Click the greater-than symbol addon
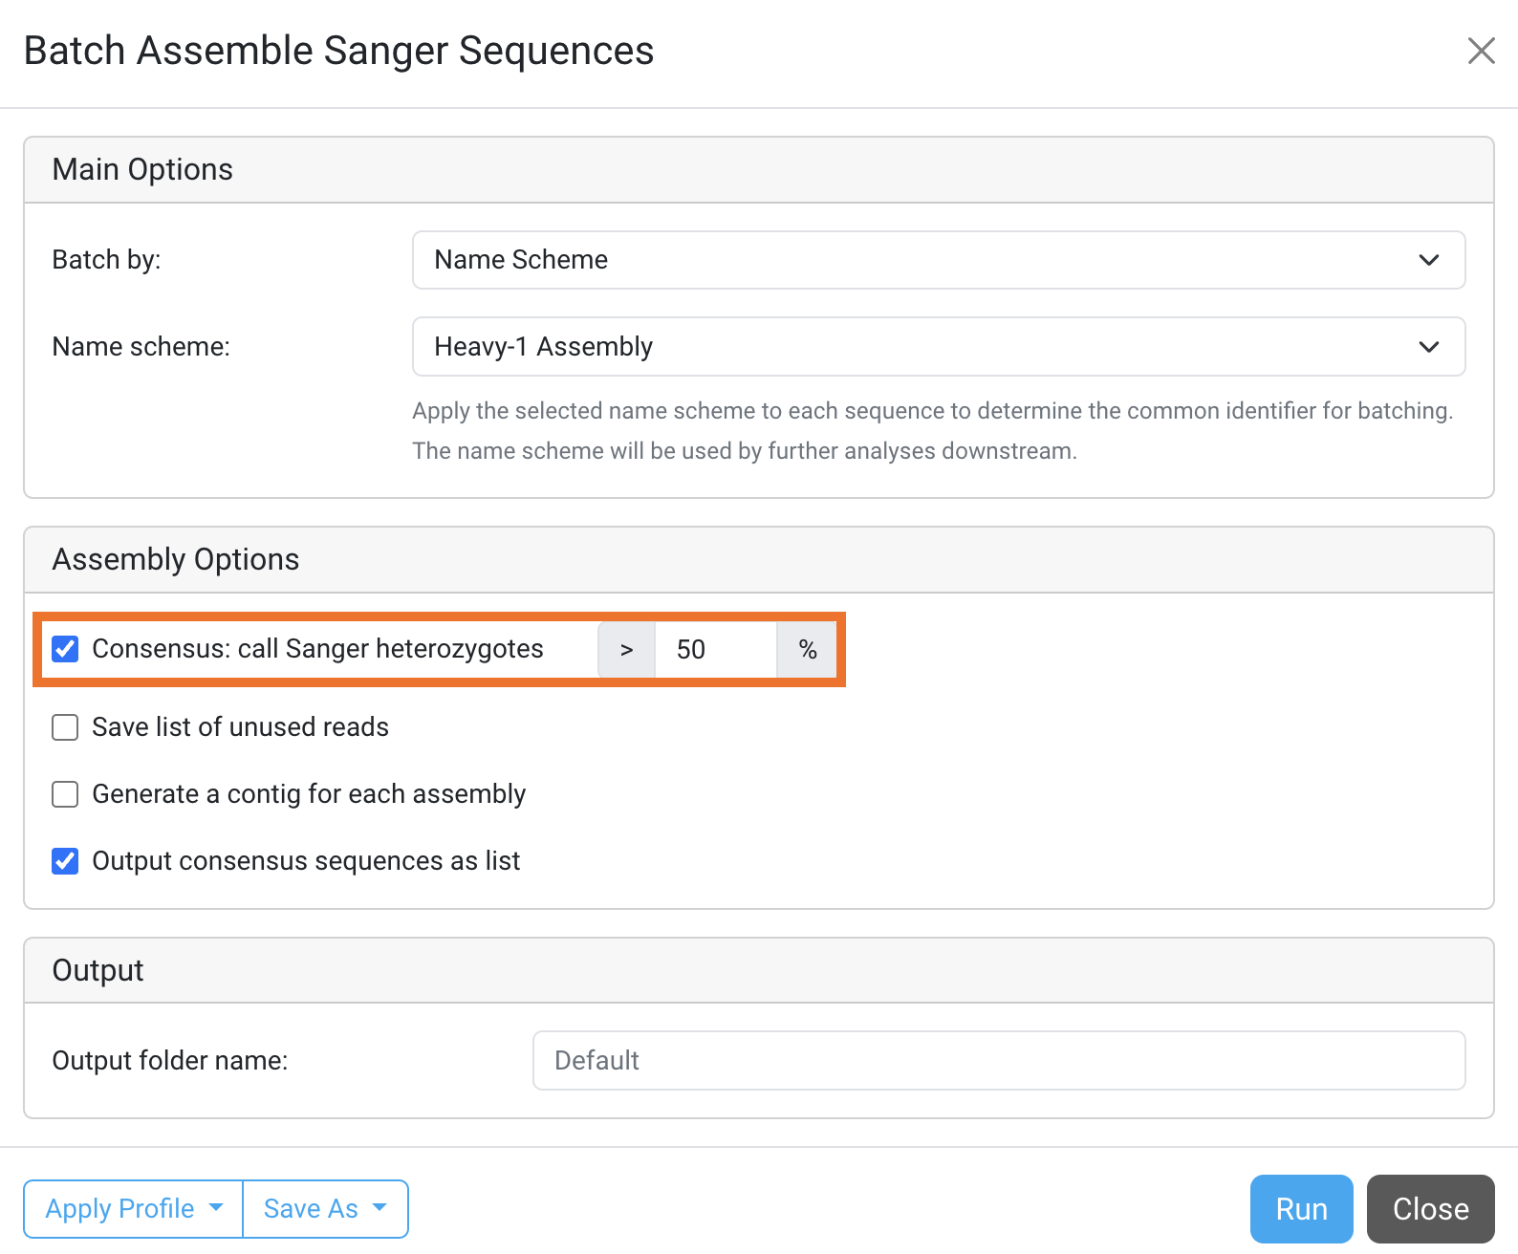Image resolution: width=1518 pixels, height=1254 pixels. tap(626, 650)
